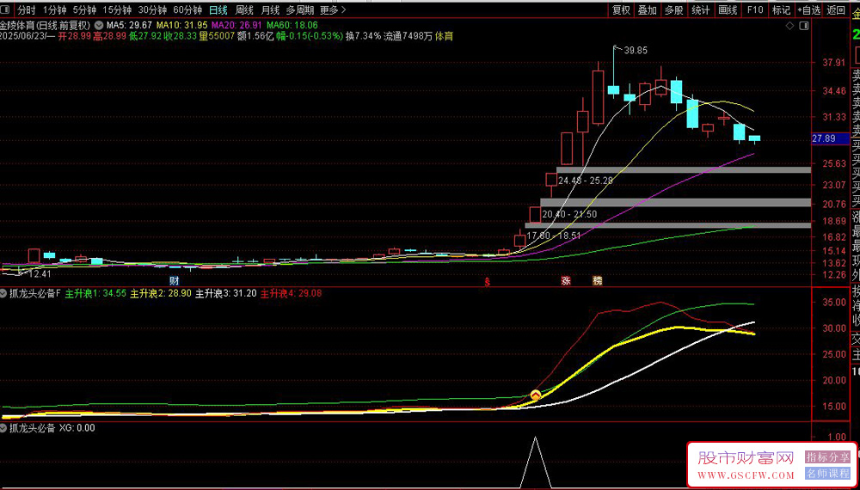
Task: Click the diamond icon above the chart
Action: tap(789, 26)
